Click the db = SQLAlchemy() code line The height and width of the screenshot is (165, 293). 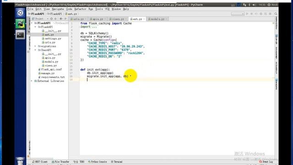tap(94, 33)
